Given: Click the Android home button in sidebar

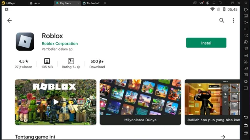Looking at the screenshot, I should coord(246,125).
